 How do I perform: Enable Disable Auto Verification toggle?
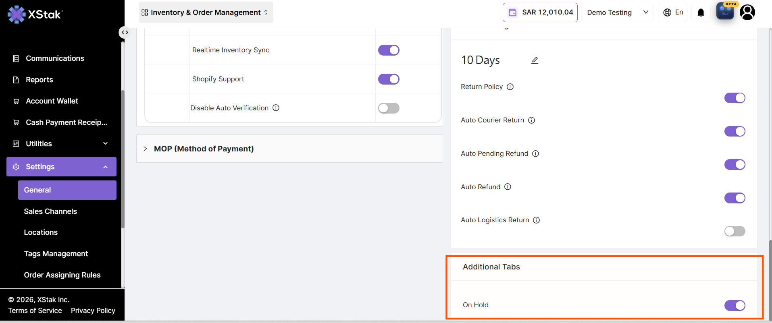click(389, 108)
